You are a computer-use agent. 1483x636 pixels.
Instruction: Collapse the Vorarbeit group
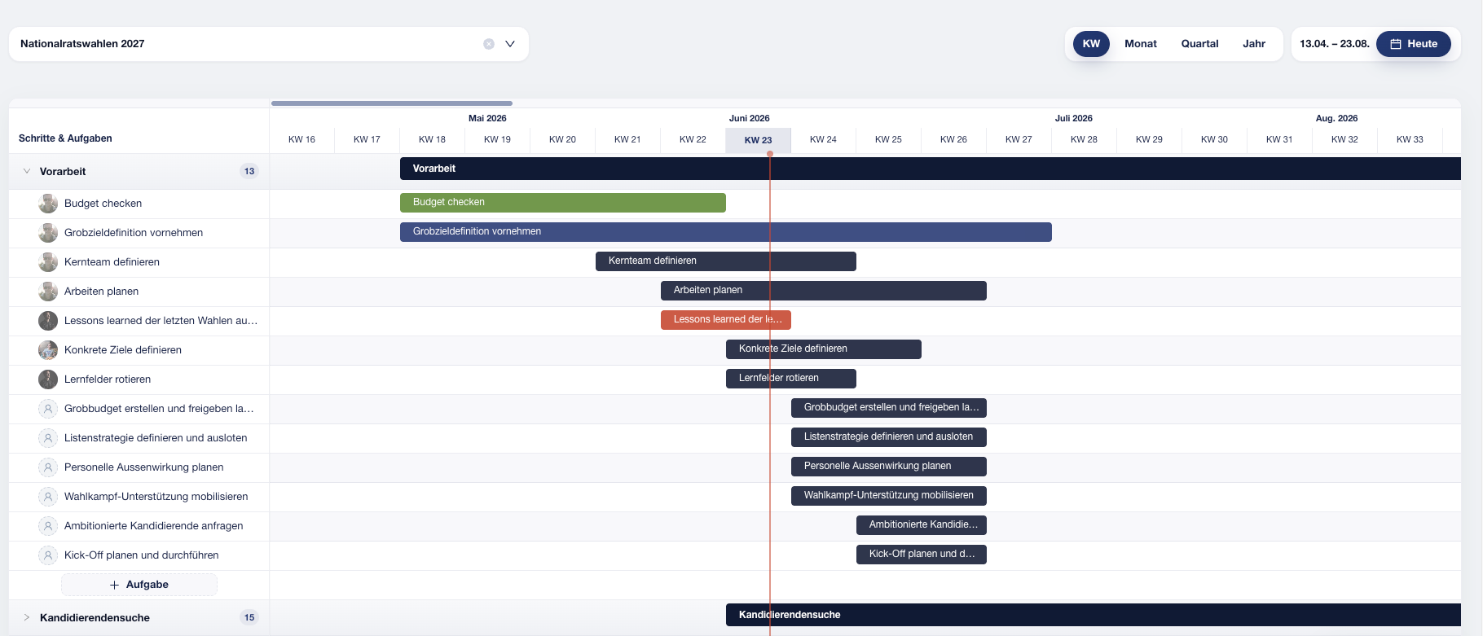click(x=27, y=171)
